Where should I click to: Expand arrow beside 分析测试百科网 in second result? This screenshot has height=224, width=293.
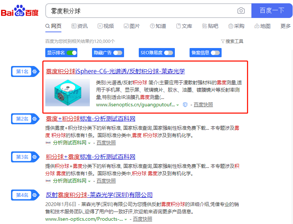click(x=89, y=143)
